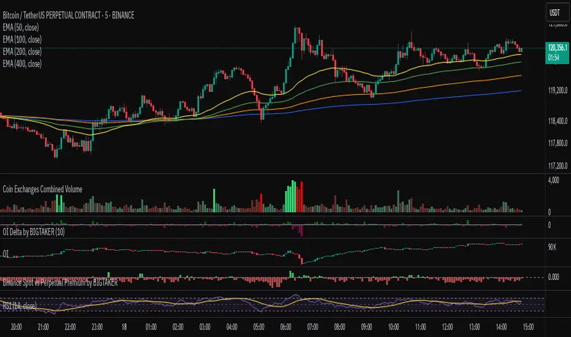This screenshot has width=571, height=337.
Task: Select the EMA (400, close) indicator label
Action: tap(22, 64)
